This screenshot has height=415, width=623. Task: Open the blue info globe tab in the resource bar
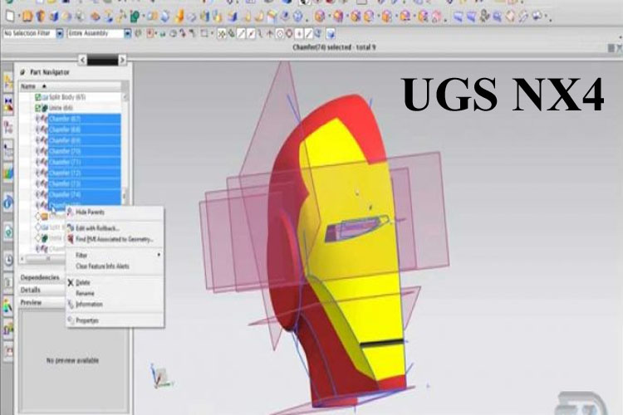[x=8, y=203]
